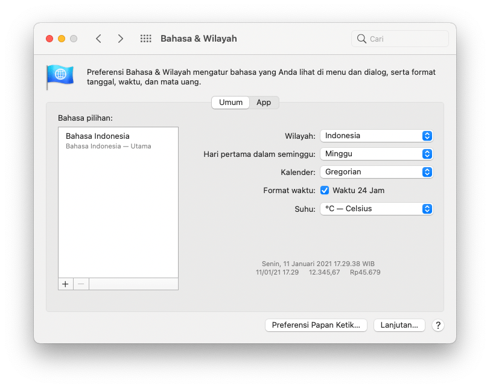The width and height of the screenshot is (490, 388).
Task: Click the back navigation arrow
Action: click(x=98, y=39)
